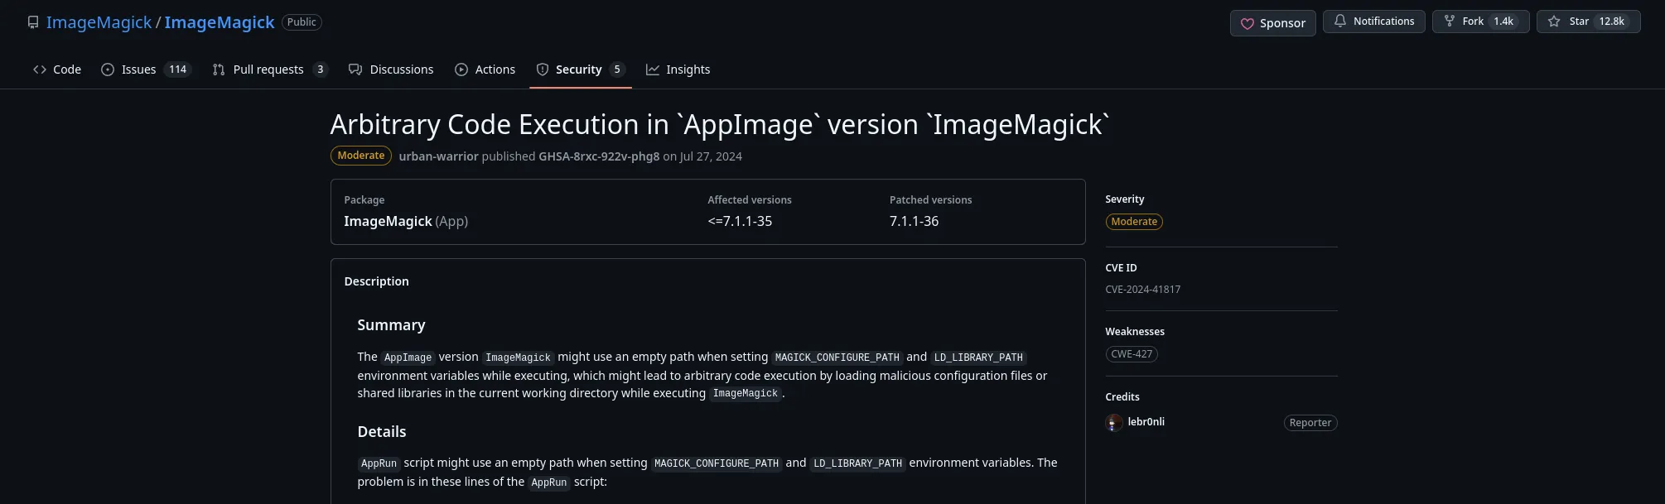Screen dimensions: 1665x504
Task: Click advisory ID GHSA-8rxc-922v-phg8
Action: click(599, 156)
